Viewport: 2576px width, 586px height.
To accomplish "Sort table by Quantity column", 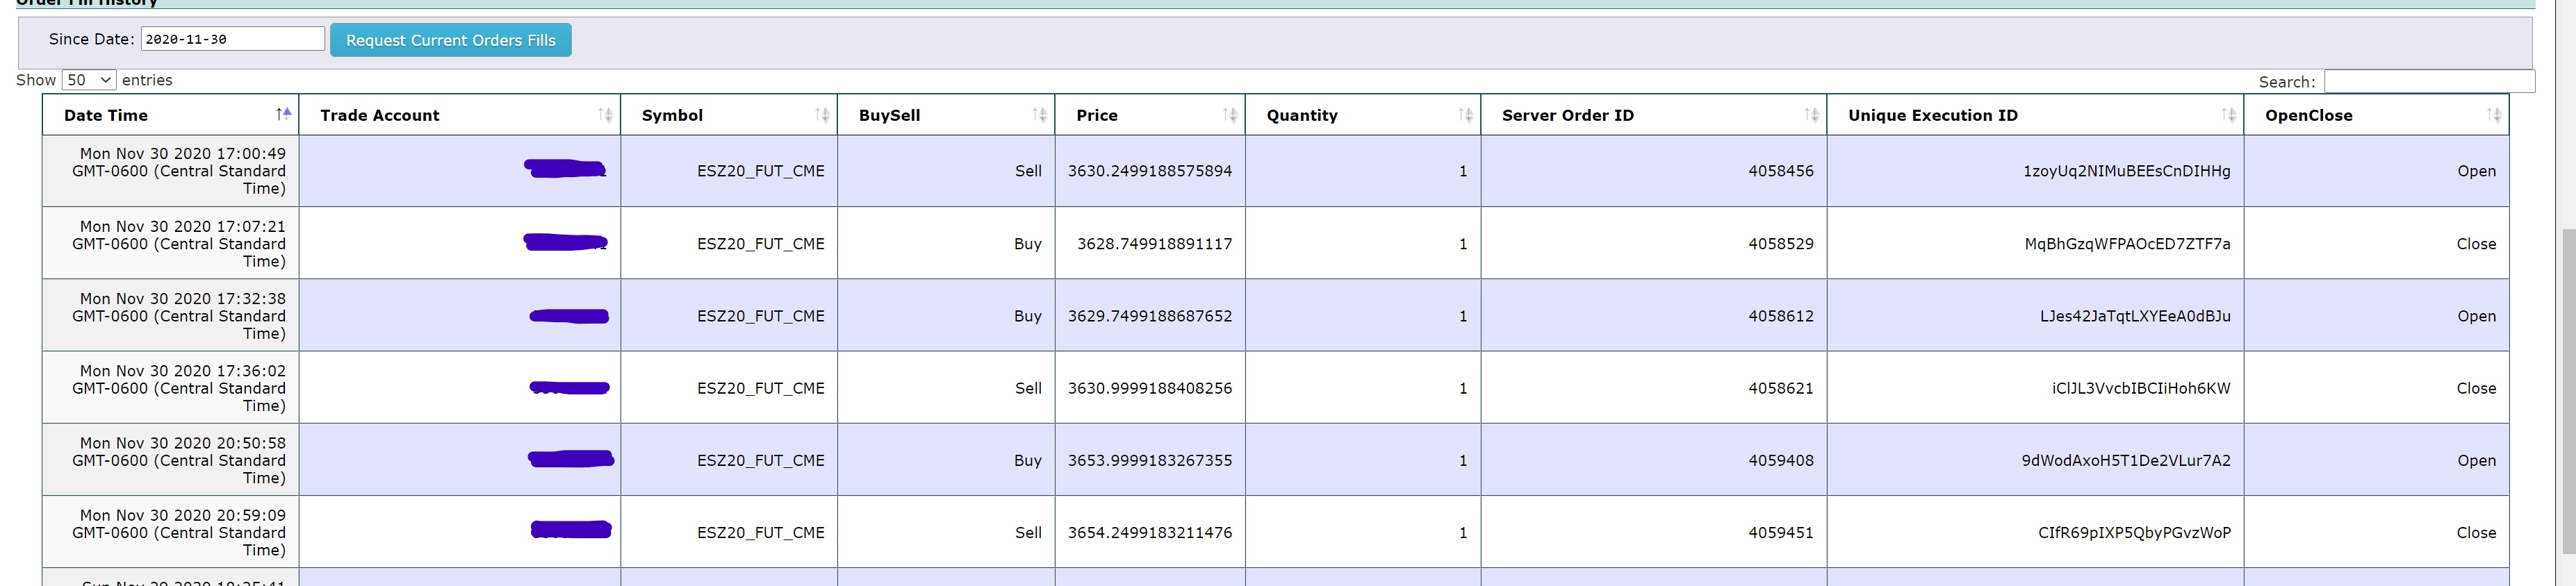I will 1363,115.
